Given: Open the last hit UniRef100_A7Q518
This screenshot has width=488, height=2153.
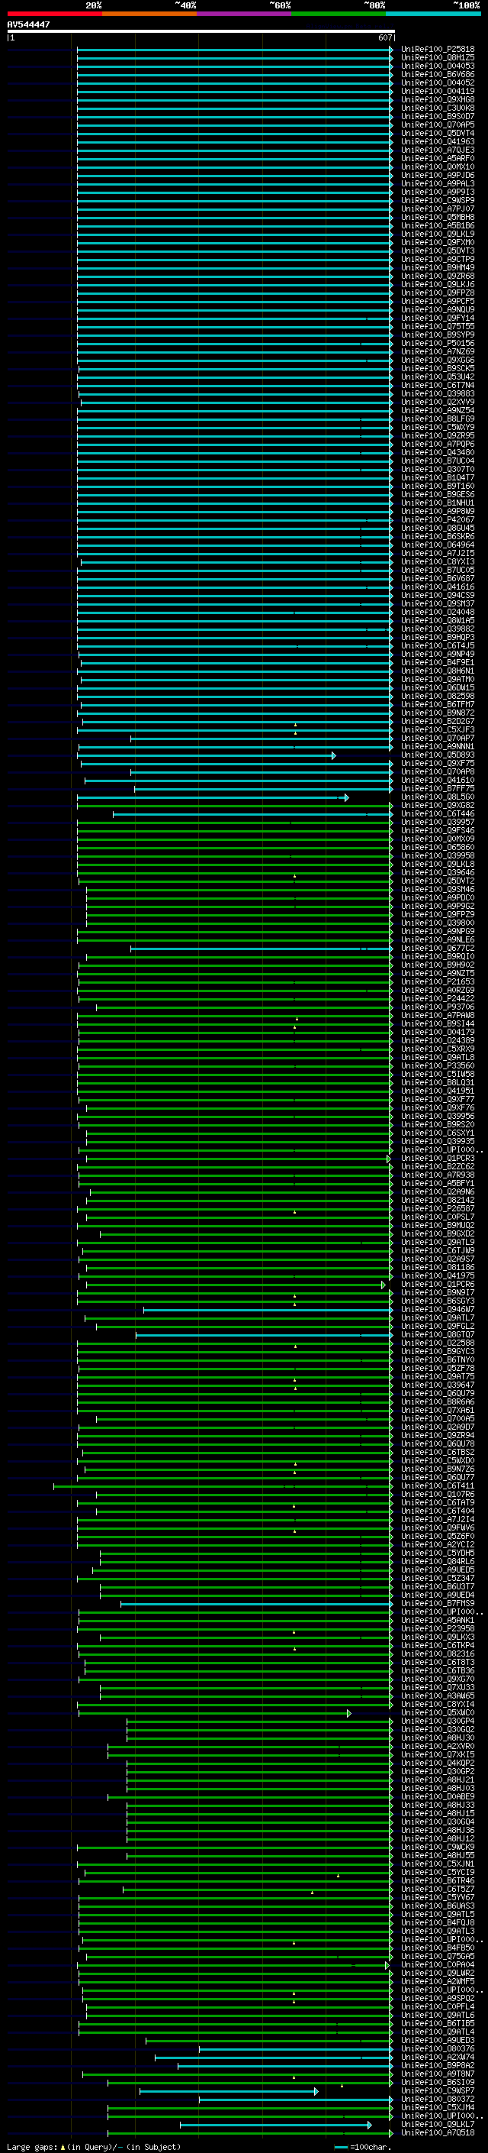Looking at the screenshot, I should click(x=438, y=2133).
